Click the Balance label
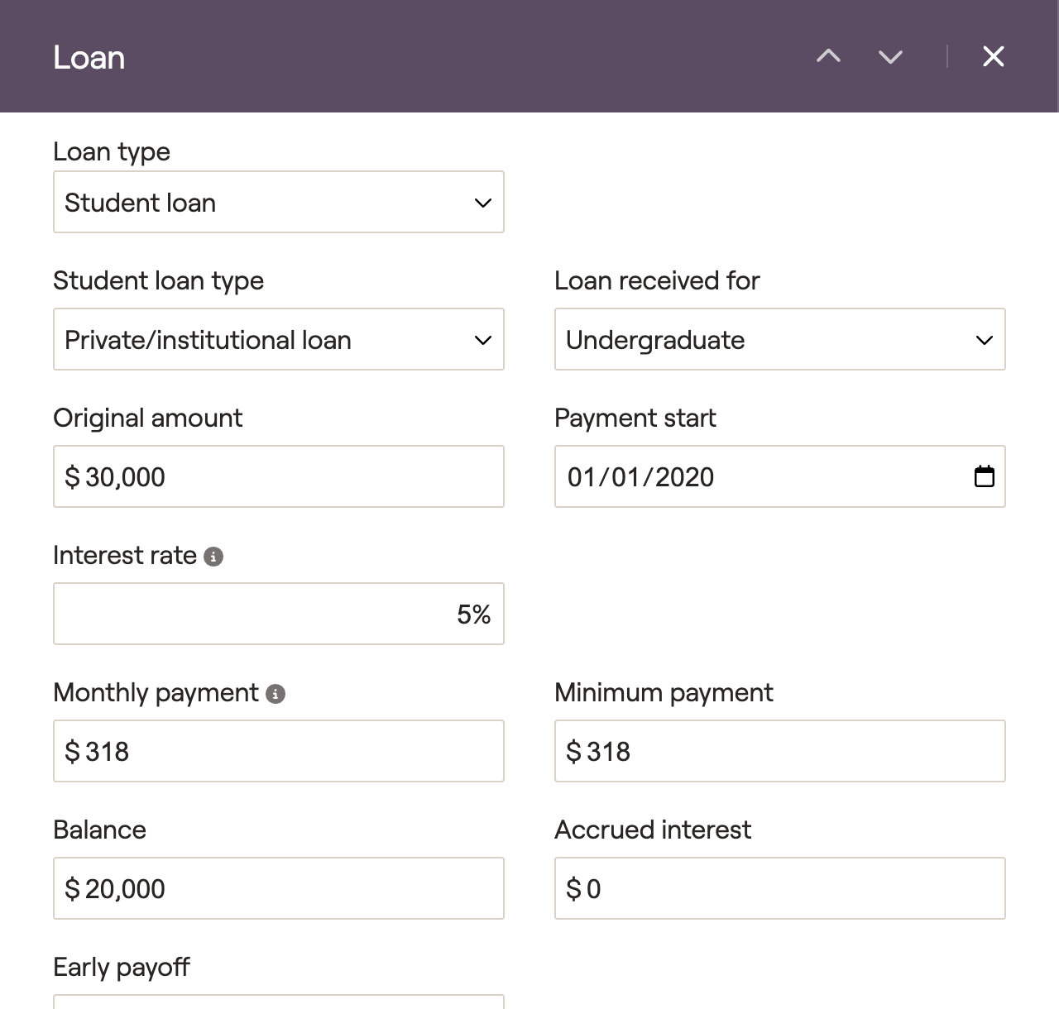The image size is (1059, 1009). tap(99, 830)
